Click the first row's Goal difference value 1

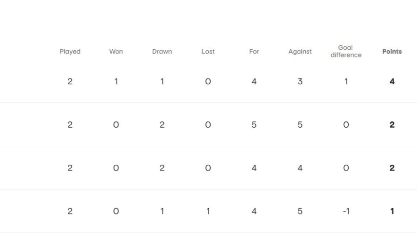pos(346,82)
